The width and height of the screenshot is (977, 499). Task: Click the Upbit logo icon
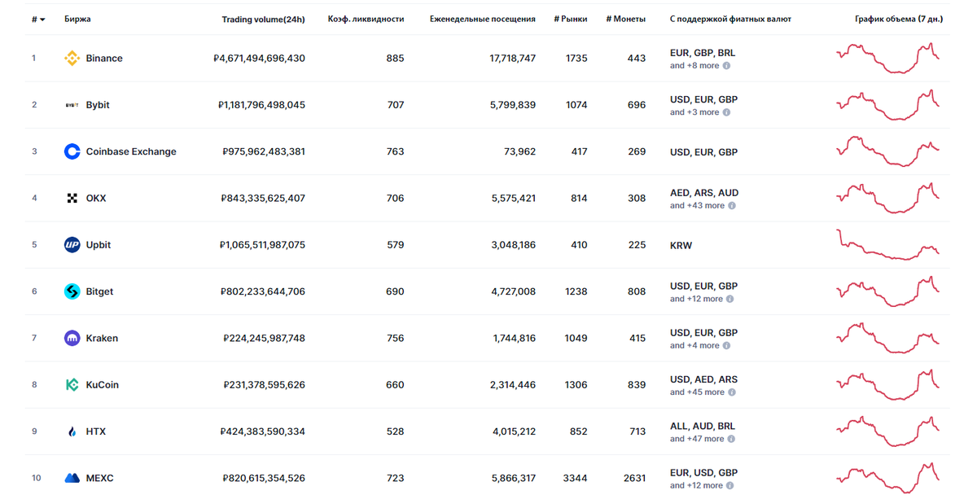[x=72, y=245]
